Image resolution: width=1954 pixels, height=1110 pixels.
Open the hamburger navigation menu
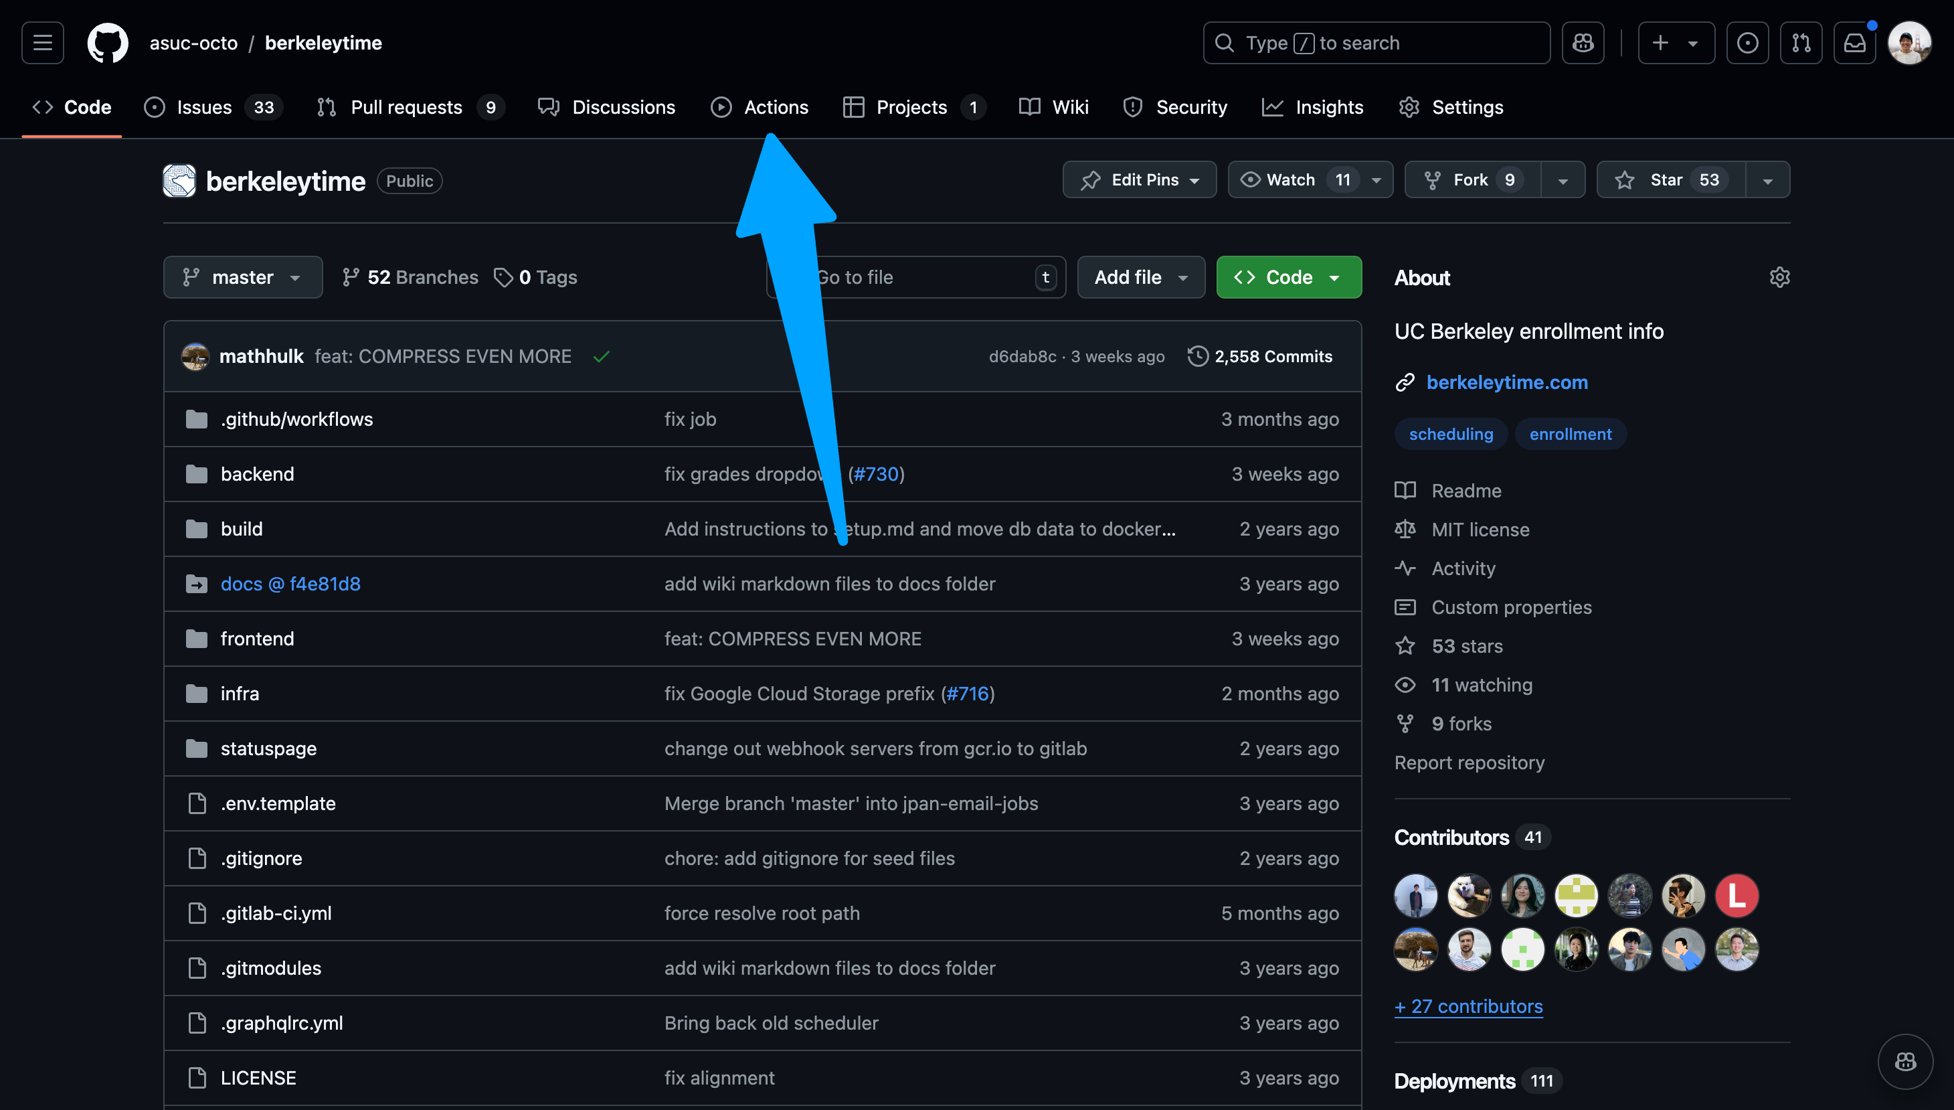[43, 43]
